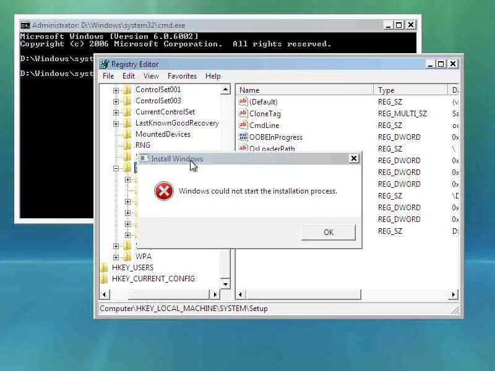Click the tree pane horizontal scrollbar thumb
The image size is (495, 371).
(168, 295)
